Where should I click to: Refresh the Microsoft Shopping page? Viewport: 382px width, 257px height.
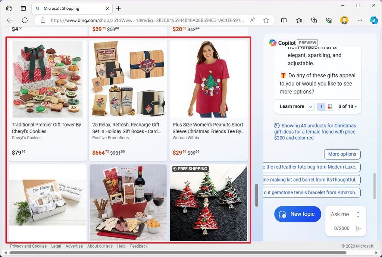(25, 20)
